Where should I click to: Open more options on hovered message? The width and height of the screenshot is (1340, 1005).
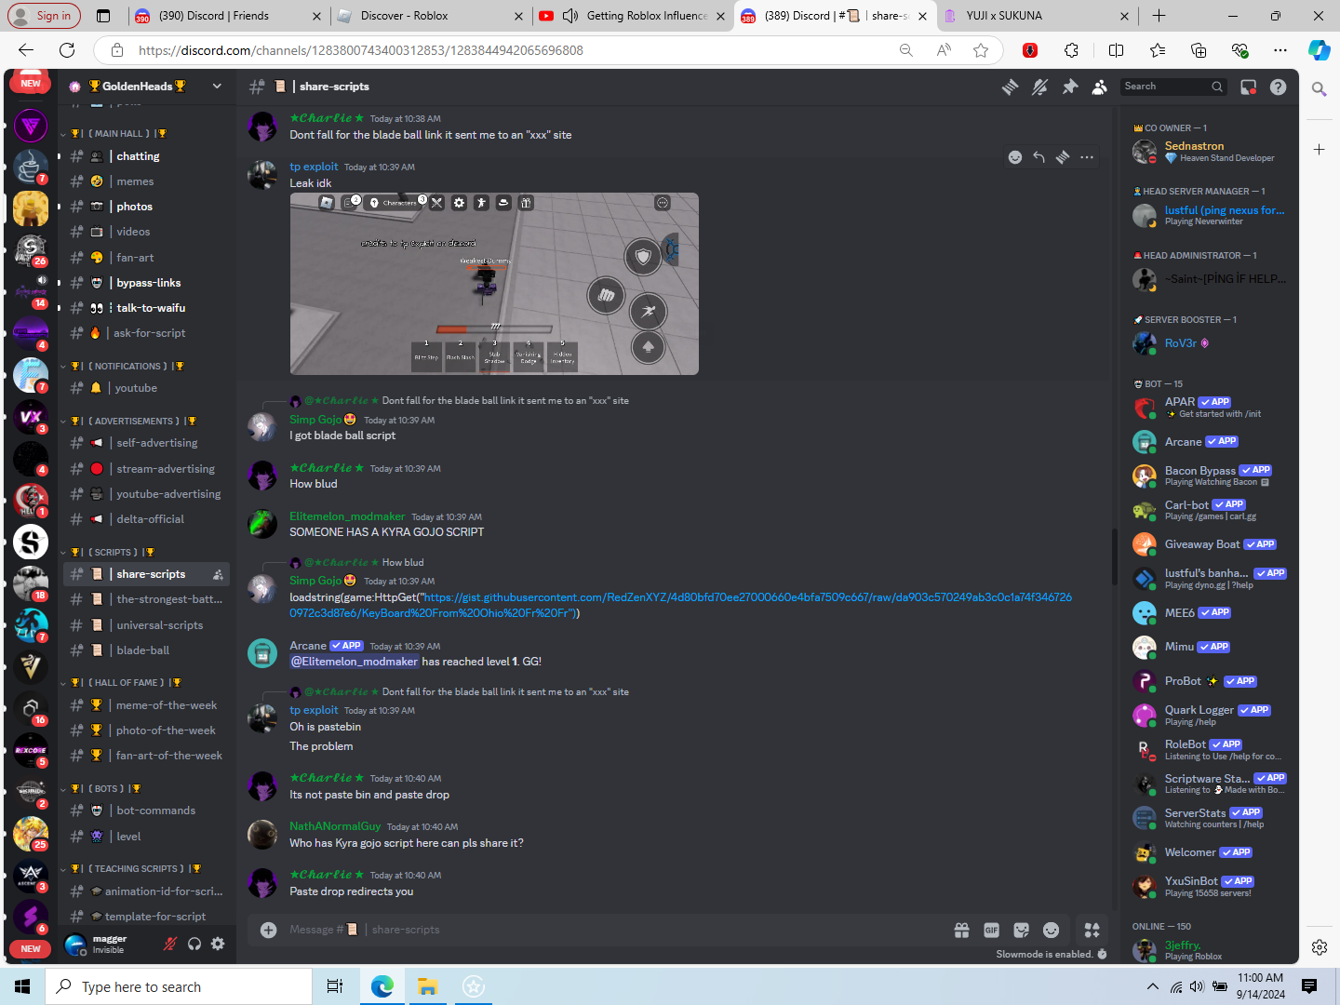[x=1087, y=157]
